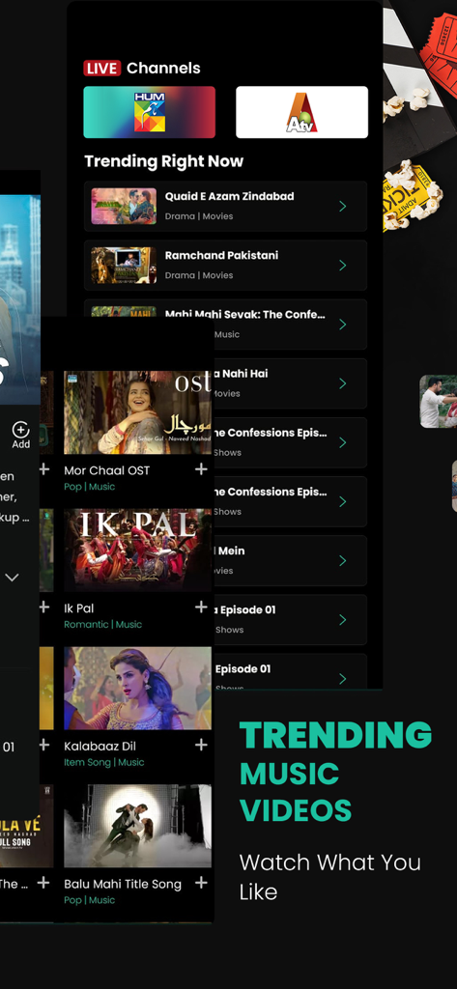
Task: Tap arrow on the 'l Mein' row
Action: point(343,561)
